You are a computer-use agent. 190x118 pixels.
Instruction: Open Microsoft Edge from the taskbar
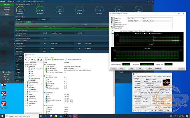pos(46,116)
